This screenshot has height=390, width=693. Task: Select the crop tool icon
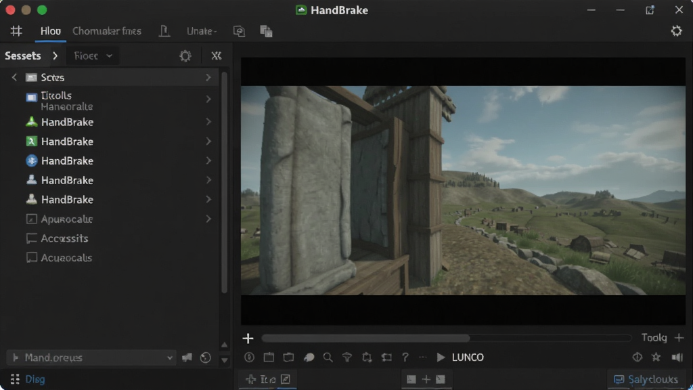(367, 357)
